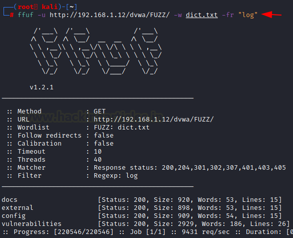Click Size: 2929 in vulnerabilities row

point(174,224)
